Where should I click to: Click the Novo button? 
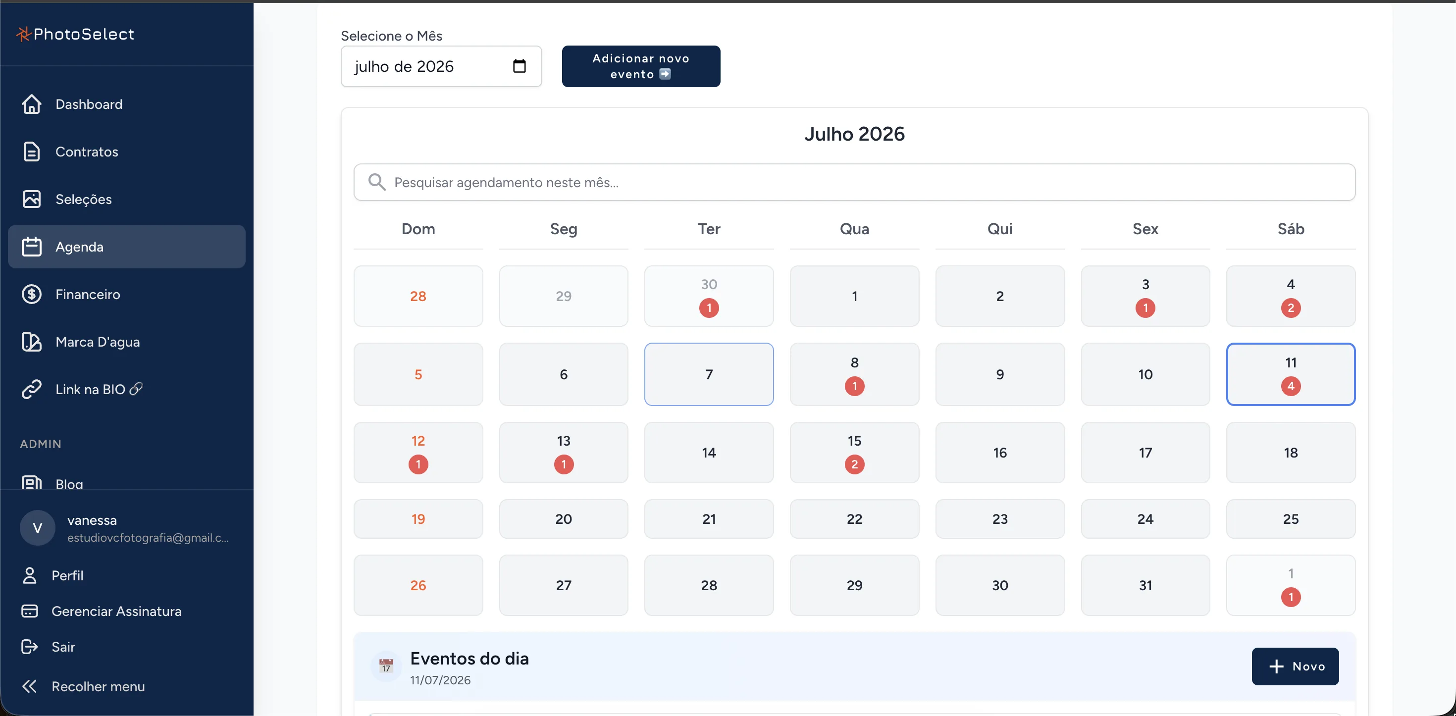[x=1295, y=666]
